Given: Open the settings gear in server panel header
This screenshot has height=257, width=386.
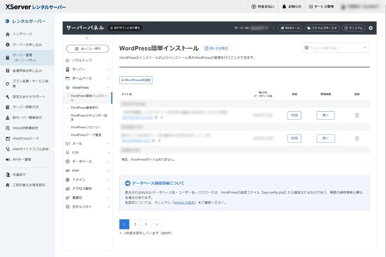Looking at the screenshot, I should 371,28.
